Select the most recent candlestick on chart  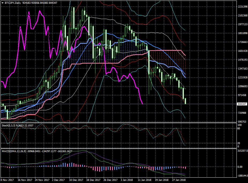pos(186,101)
